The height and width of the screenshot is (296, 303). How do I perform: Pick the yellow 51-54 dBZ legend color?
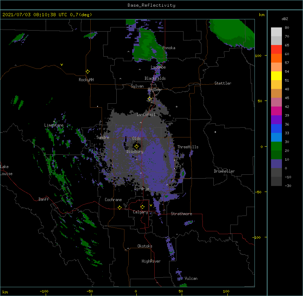pyautogui.click(x=276, y=76)
